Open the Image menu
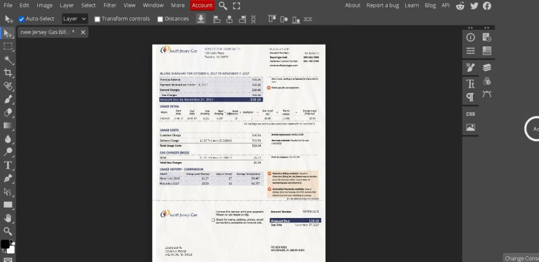 pos(45,5)
